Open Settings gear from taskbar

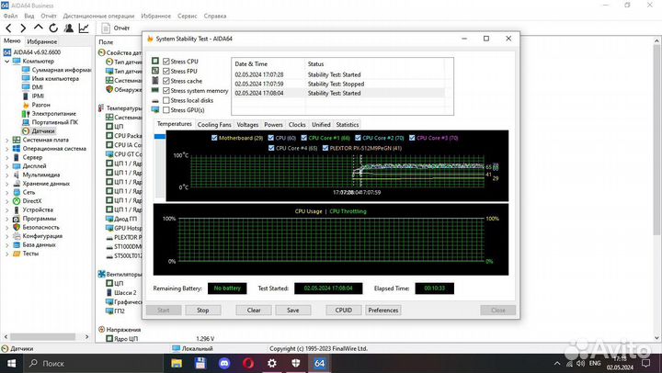(x=272, y=363)
